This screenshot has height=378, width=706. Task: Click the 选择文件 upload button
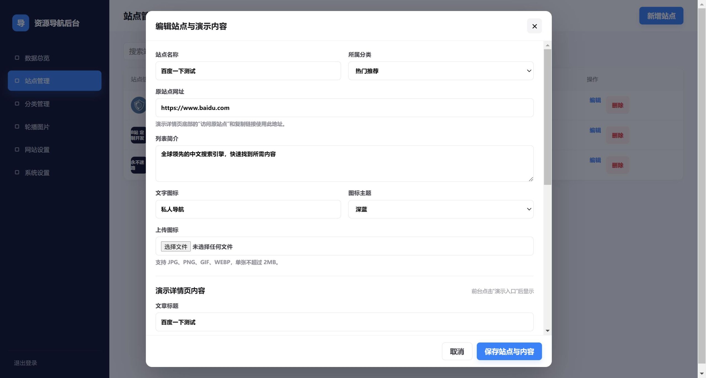(x=176, y=247)
